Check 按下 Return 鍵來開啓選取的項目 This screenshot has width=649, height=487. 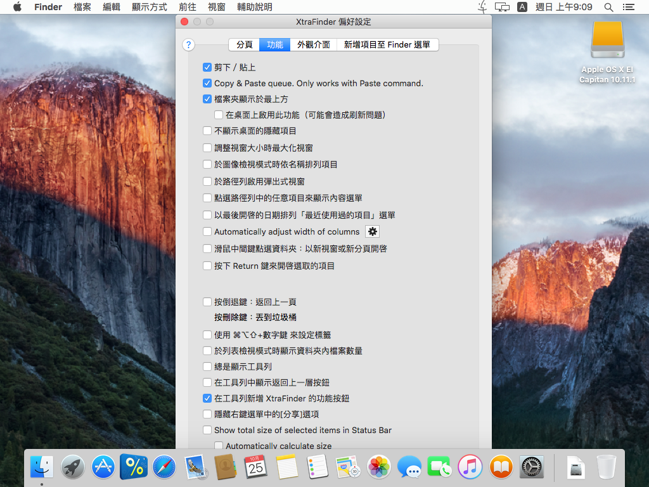click(x=207, y=266)
